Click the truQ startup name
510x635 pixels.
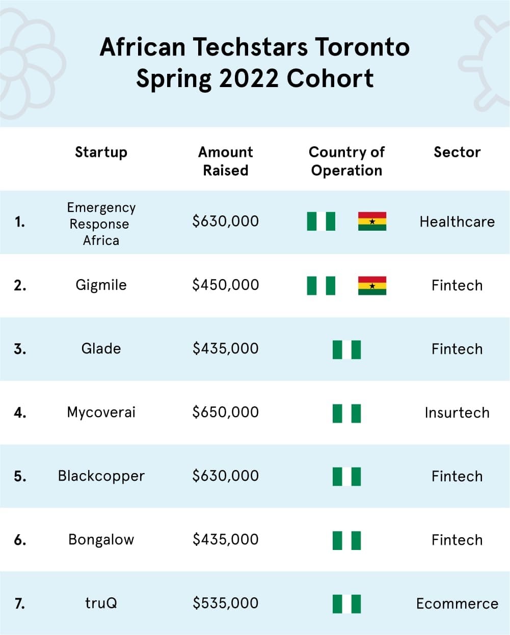101,603
